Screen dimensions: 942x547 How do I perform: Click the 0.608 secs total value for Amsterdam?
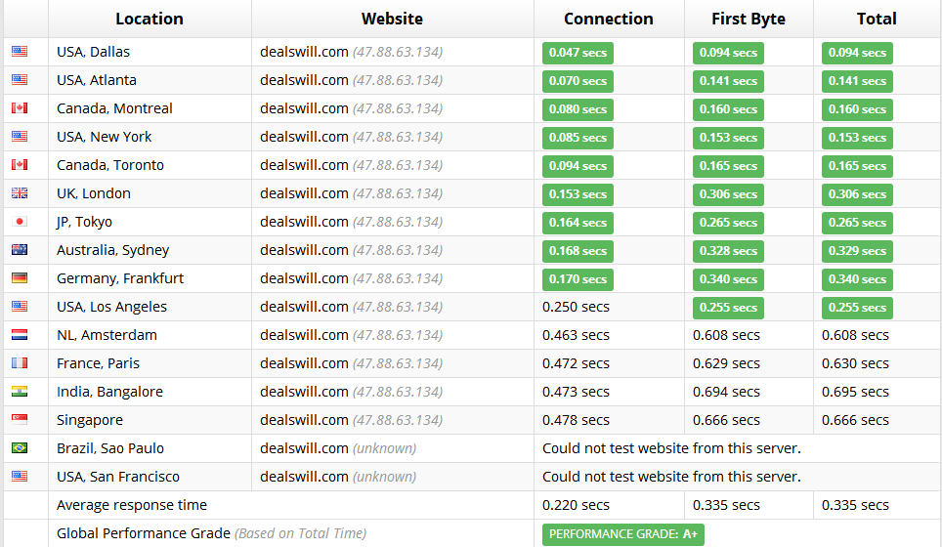point(855,335)
